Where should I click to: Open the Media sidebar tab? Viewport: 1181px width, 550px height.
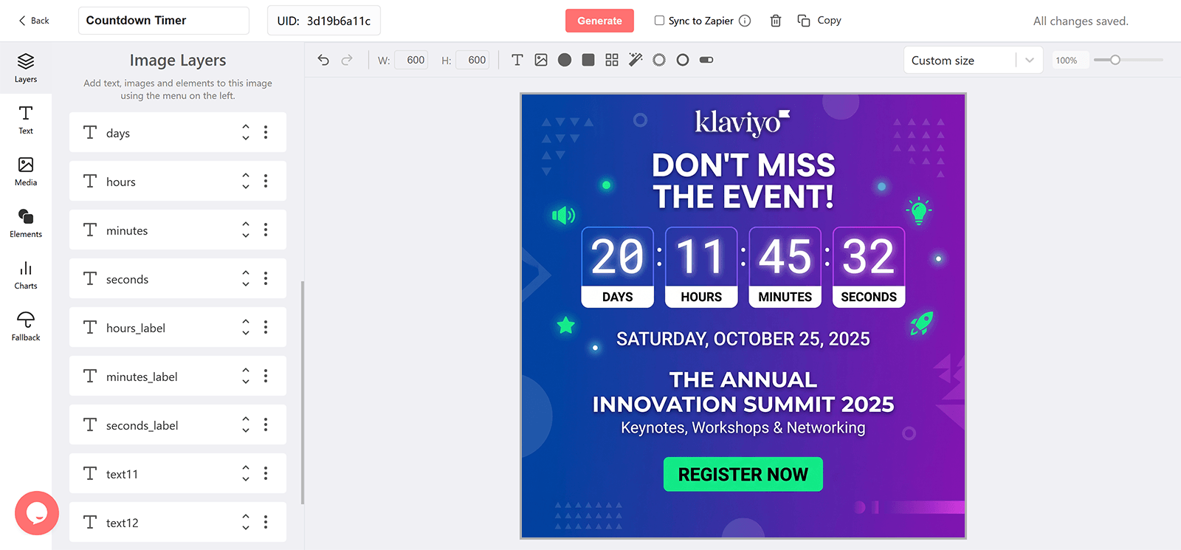(x=26, y=171)
